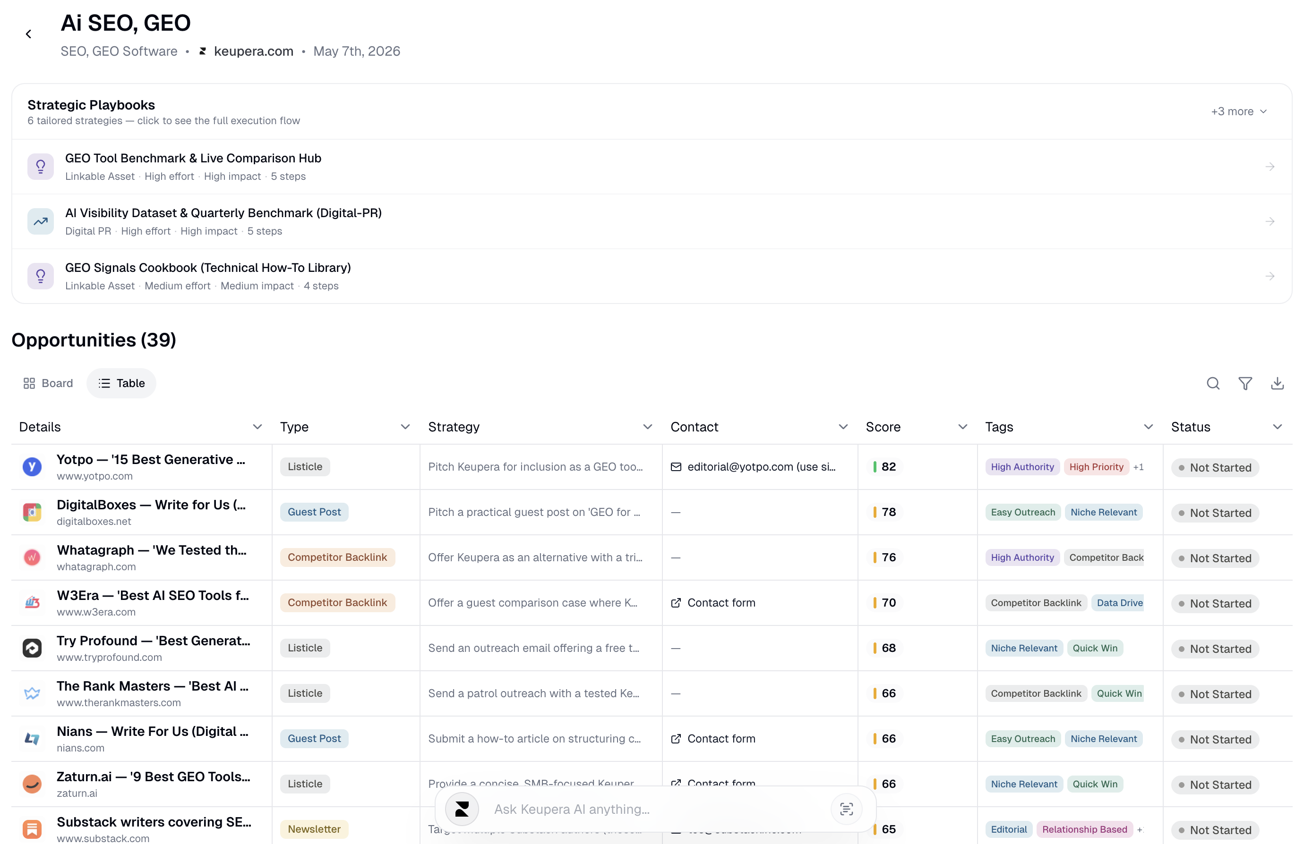The height and width of the screenshot is (844, 1304).
Task: Click the Substack favicon
Action: 32,829
